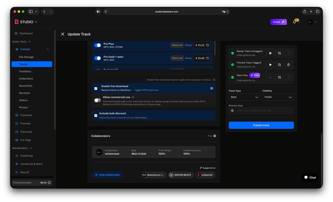Click the Add collaborator button
333x202 pixels.
pyautogui.click(x=107, y=175)
